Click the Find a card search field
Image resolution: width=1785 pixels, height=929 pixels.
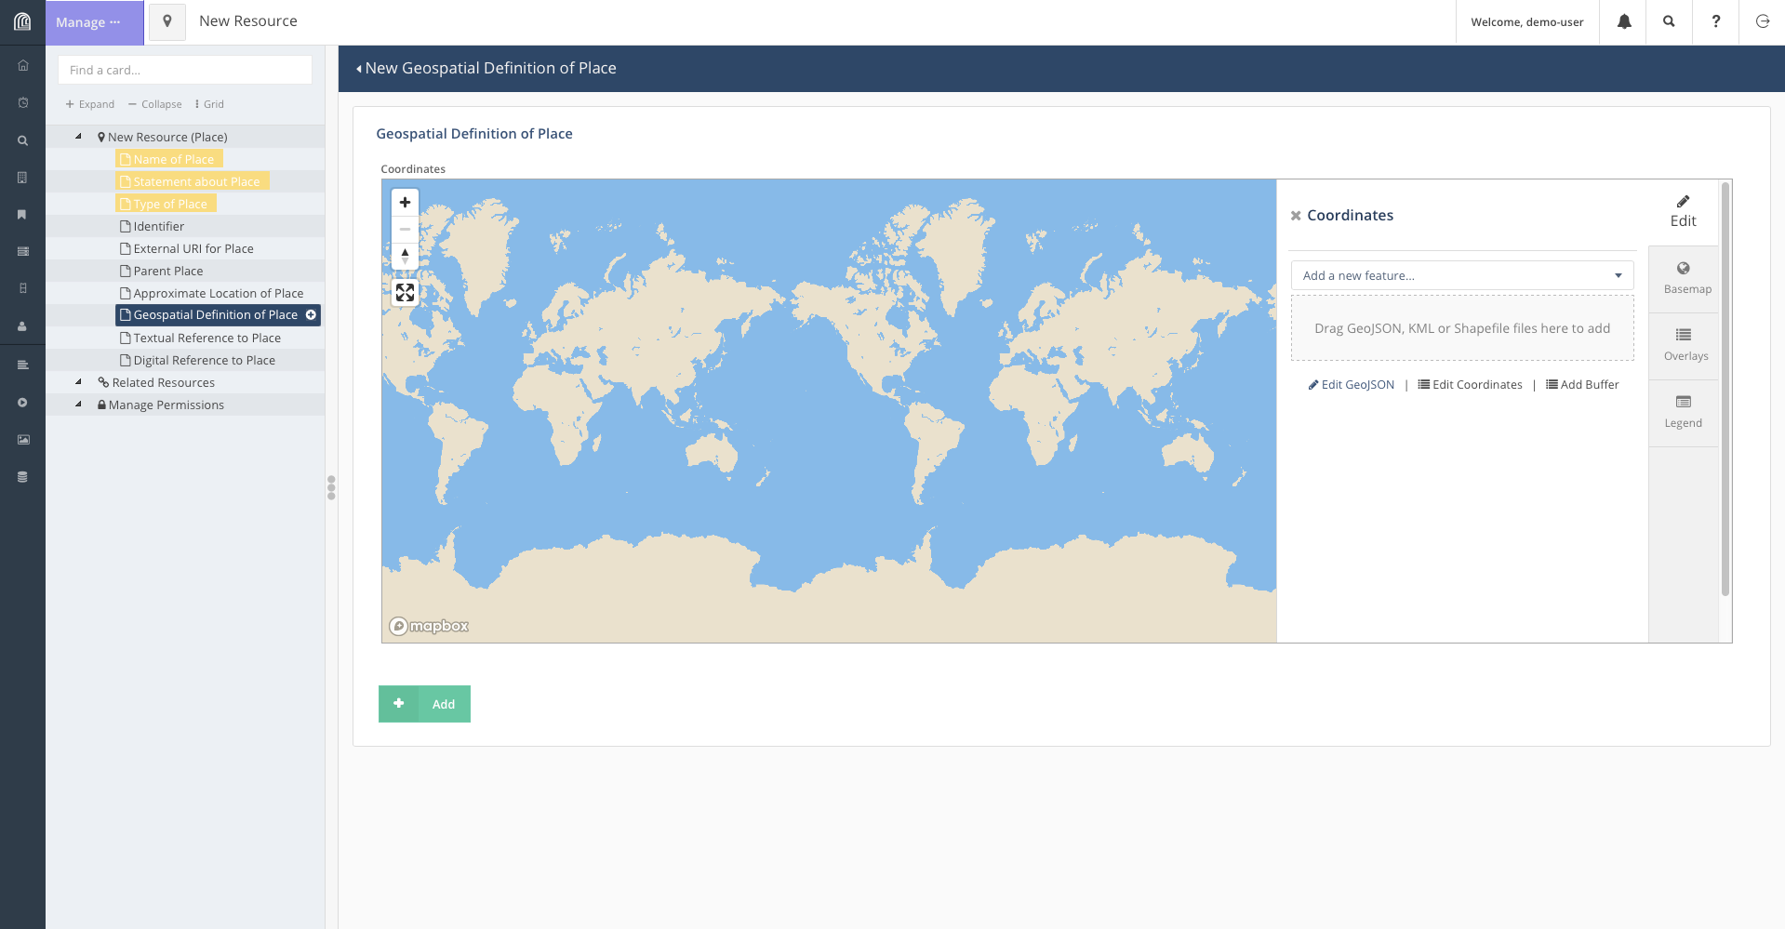pos(185,71)
